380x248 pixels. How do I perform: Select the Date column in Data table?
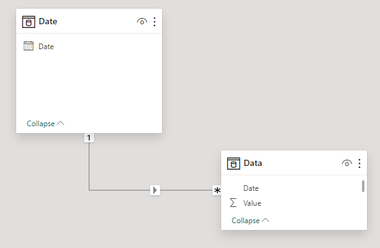[251, 188]
